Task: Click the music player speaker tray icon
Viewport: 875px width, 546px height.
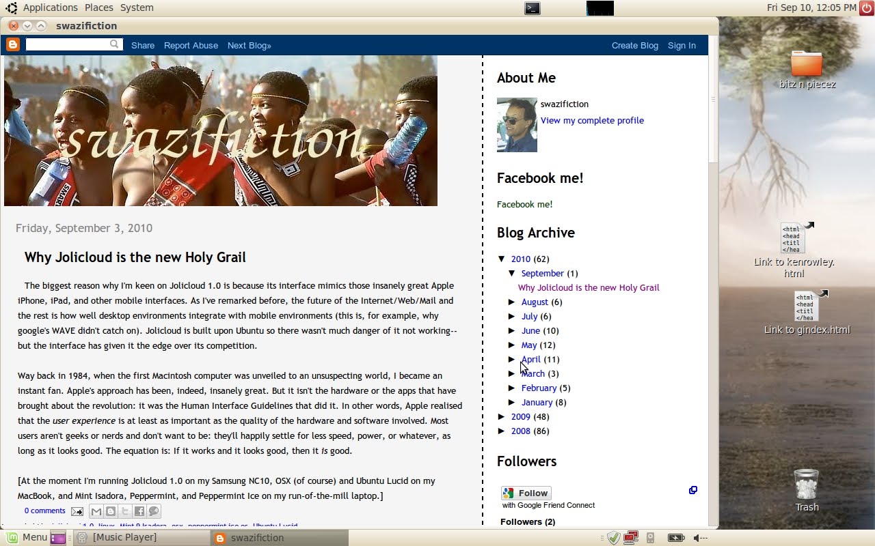Action: tap(650, 538)
